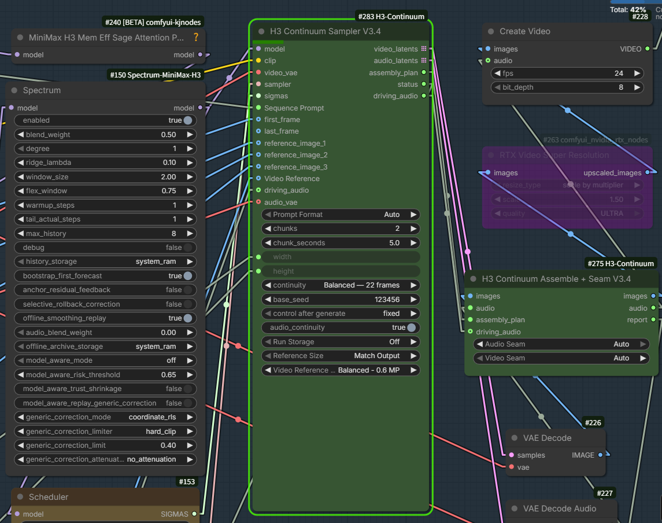Toggle the debug switch in Spectrum
Image resolution: width=662 pixels, height=523 pixels.
tap(188, 248)
